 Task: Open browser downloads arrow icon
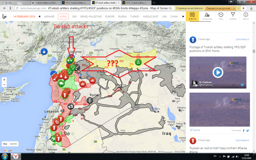[251, 8]
